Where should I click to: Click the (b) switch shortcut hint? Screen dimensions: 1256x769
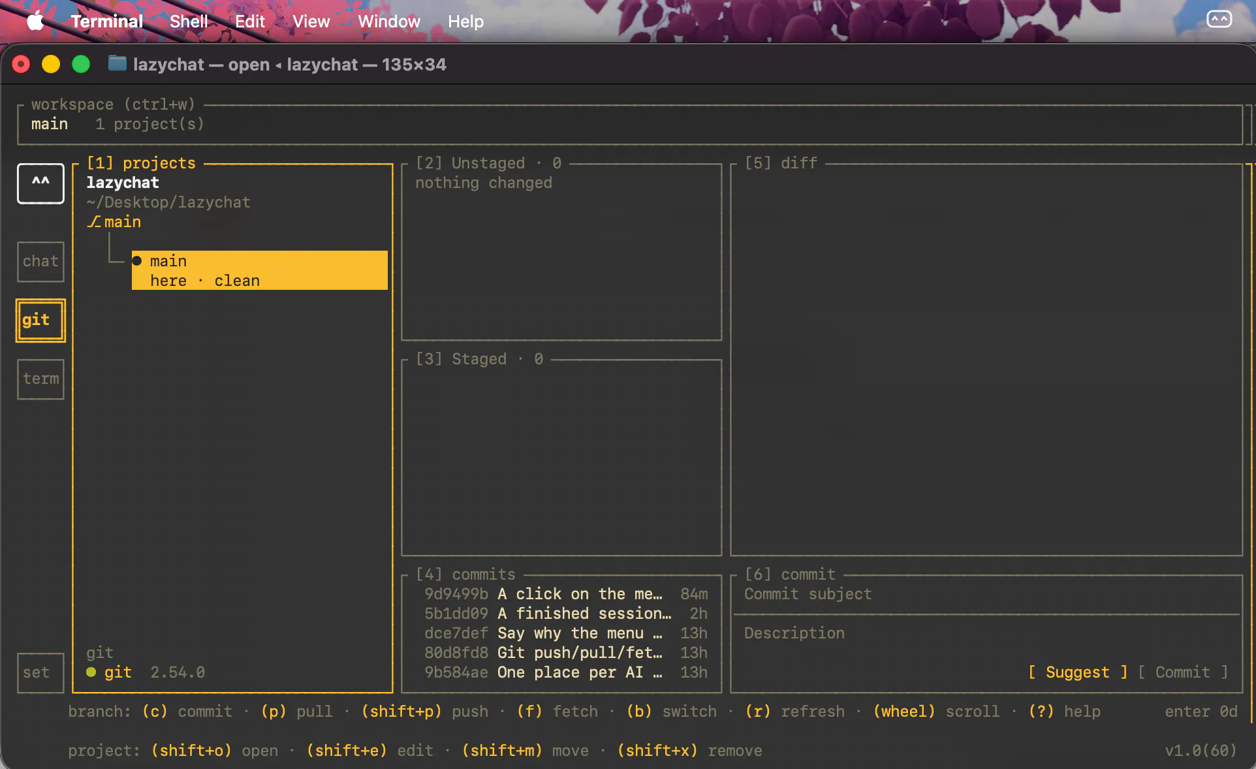pos(671,712)
